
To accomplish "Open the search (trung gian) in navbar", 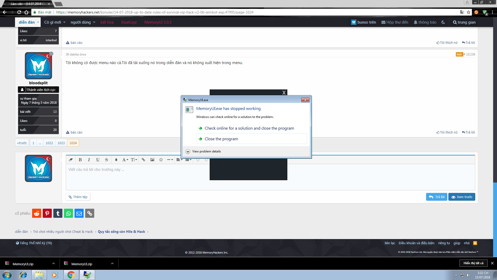I will [464, 22].
